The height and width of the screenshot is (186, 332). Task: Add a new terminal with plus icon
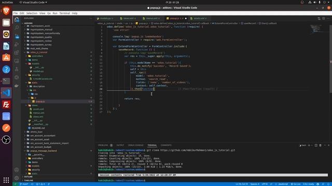309,145
